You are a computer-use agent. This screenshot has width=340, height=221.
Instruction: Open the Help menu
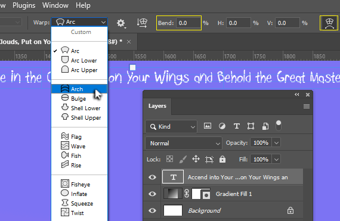83,5
